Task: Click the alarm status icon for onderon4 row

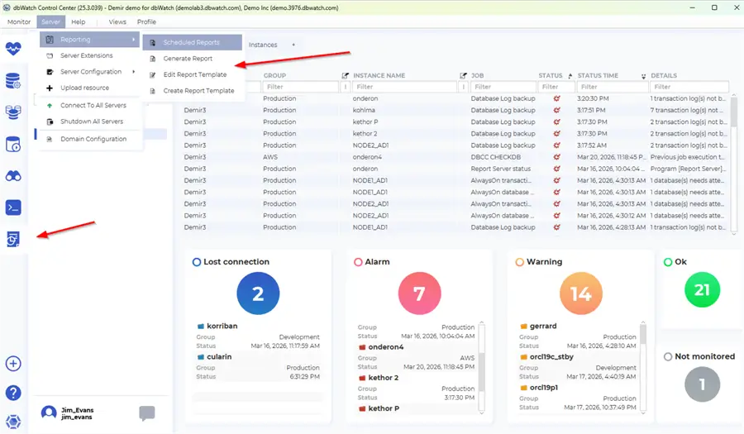Action: pyautogui.click(x=556, y=157)
